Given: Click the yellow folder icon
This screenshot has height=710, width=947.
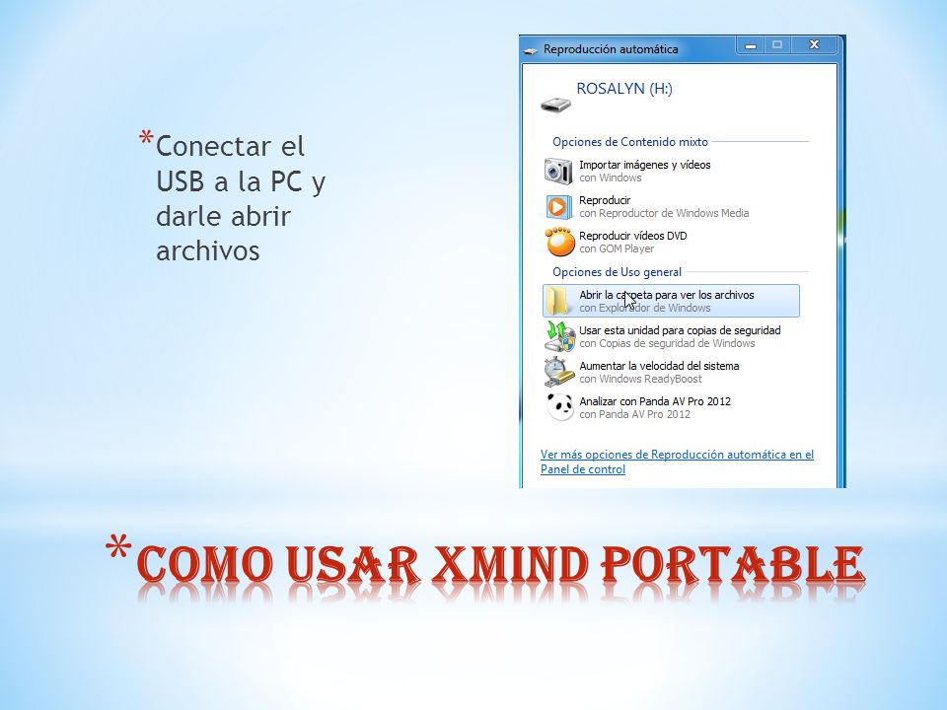Looking at the screenshot, I should click(557, 301).
